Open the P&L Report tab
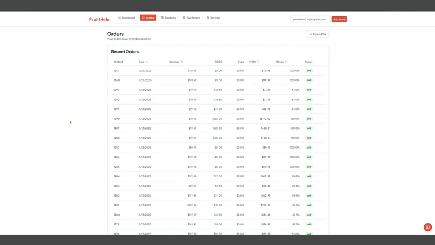The height and width of the screenshot is (245, 435). pyautogui.click(x=191, y=18)
